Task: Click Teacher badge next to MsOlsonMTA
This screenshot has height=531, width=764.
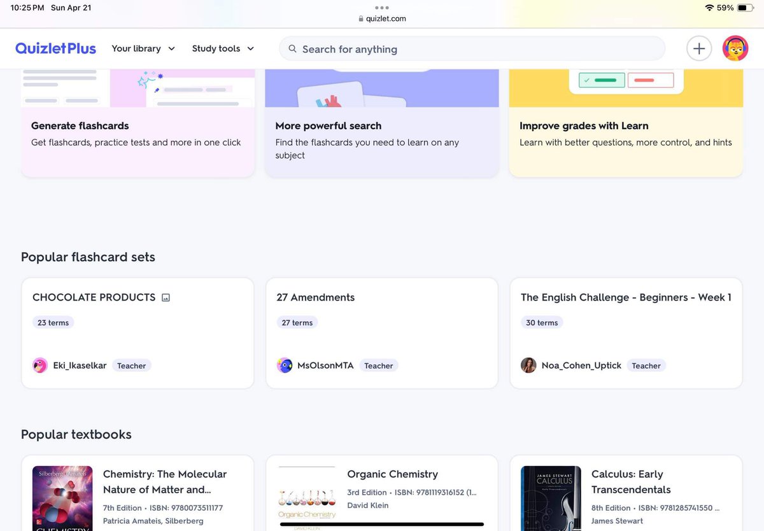Action: pos(379,365)
